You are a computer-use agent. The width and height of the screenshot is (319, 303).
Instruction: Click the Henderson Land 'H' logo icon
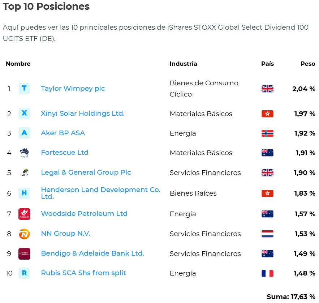[24, 193]
